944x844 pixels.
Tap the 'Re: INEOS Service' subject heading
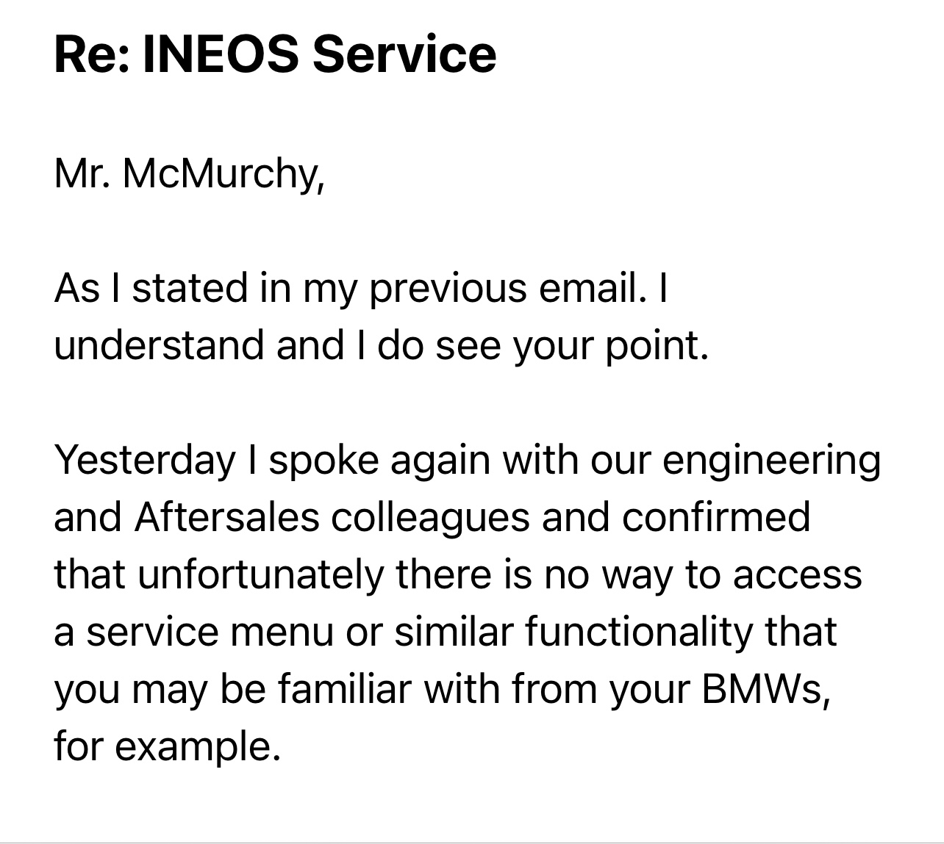(x=275, y=54)
